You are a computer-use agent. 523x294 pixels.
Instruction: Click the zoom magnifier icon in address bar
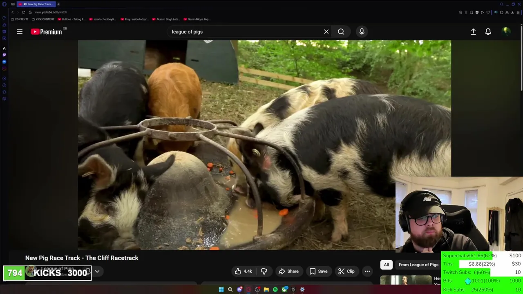tap(460, 12)
